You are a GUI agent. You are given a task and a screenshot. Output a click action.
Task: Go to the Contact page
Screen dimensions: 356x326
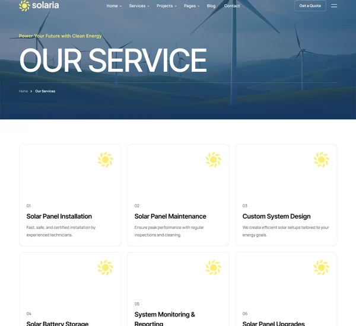tap(232, 6)
